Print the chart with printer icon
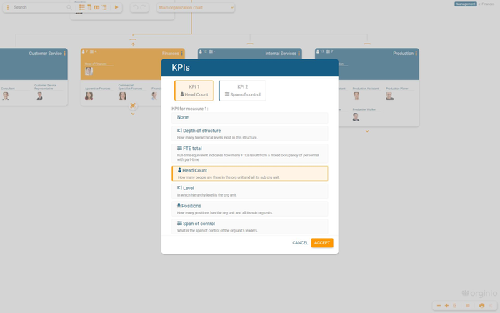Viewport: 500px width, 313px height. pos(482,306)
